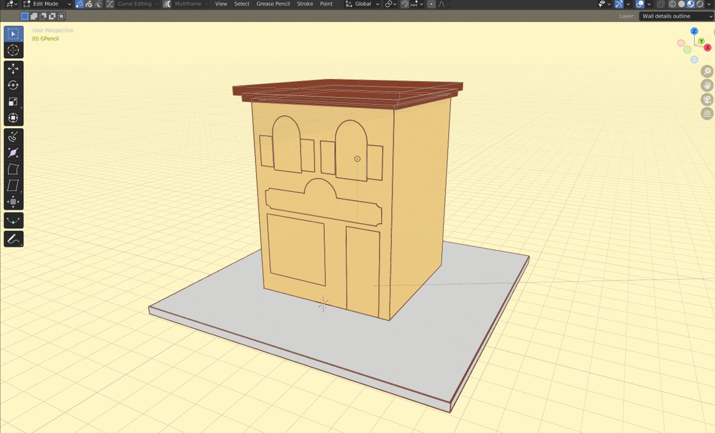Select the Rotate tool in the toolbar
This screenshot has width=715, height=433.
(x=13, y=85)
